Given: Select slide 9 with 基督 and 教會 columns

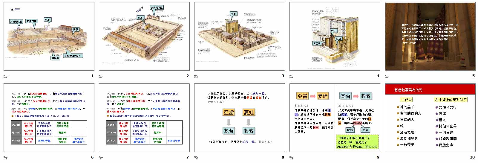Looking at the screenshot, I should (x=335, y=118).
